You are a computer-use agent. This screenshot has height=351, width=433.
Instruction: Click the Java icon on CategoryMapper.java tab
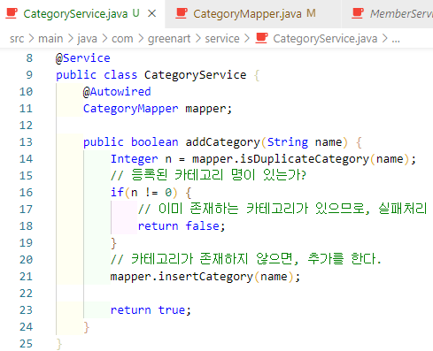[x=182, y=13]
